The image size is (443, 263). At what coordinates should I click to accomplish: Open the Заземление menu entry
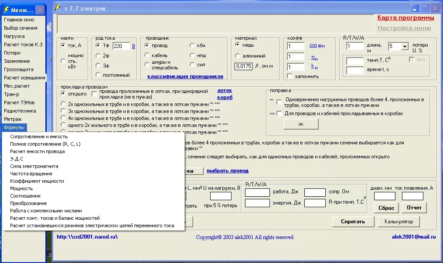17,61
